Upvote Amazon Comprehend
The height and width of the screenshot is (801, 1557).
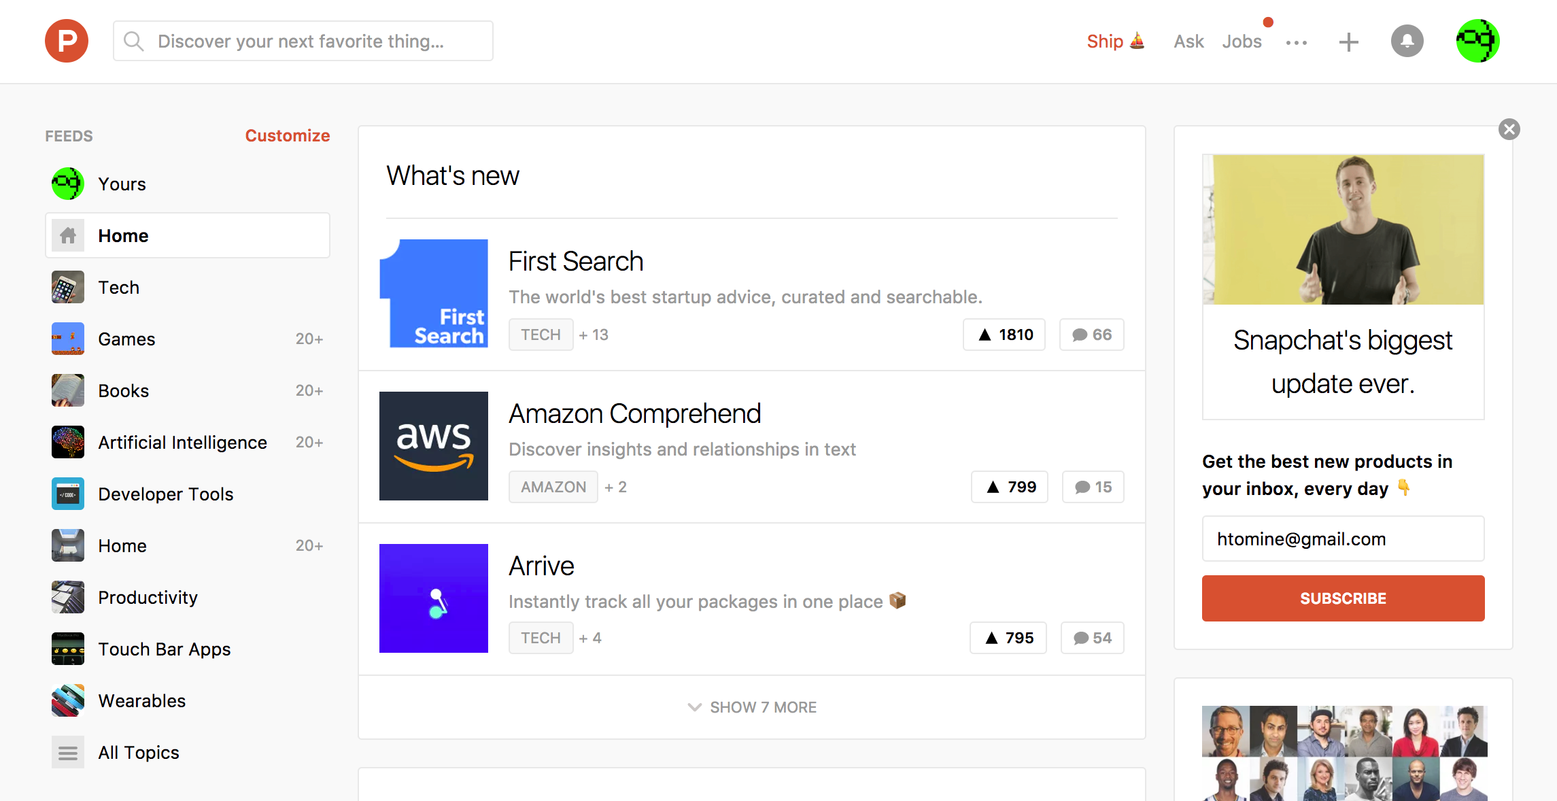point(1010,487)
